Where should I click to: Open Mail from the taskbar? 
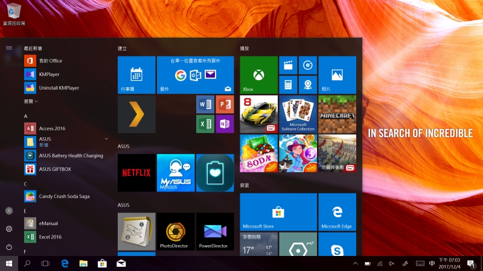pyautogui.click(x=121, y=263)
